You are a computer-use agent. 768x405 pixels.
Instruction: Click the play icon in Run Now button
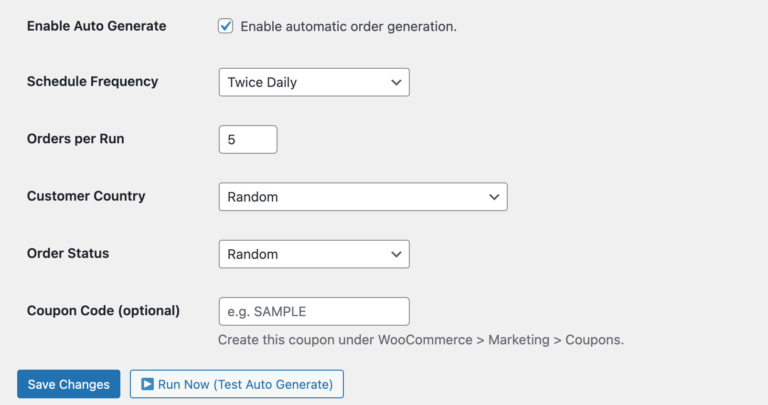tap(148, 384)
